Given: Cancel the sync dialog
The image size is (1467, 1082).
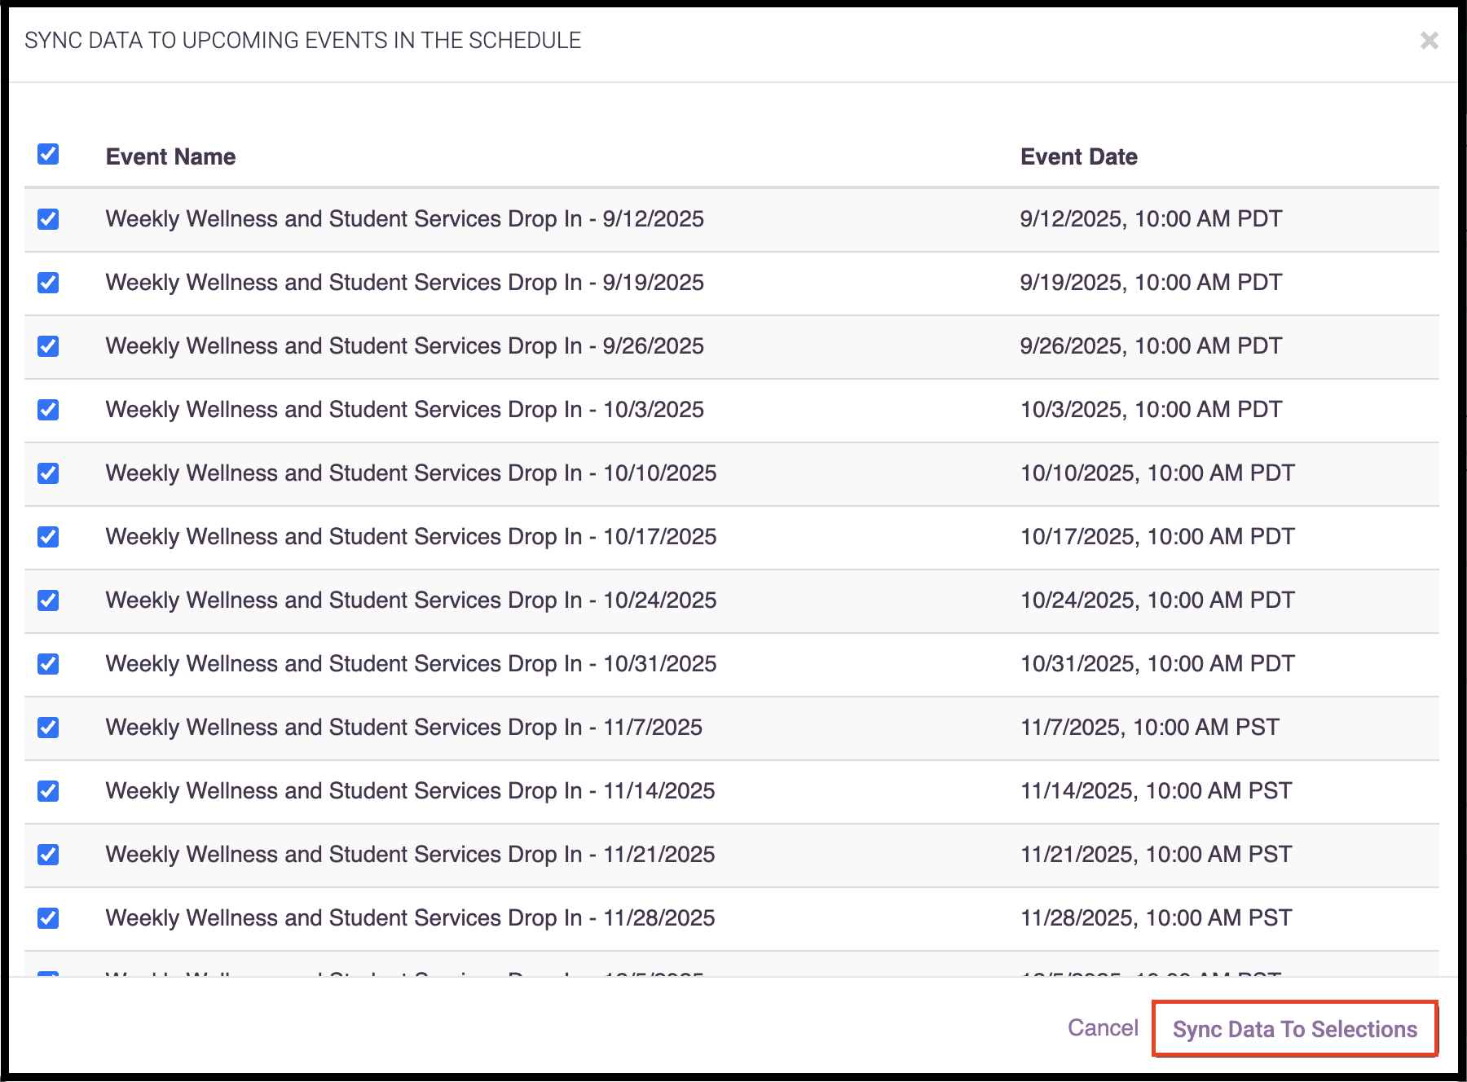Looking at the screenshot, I should click(1103, 1027).
